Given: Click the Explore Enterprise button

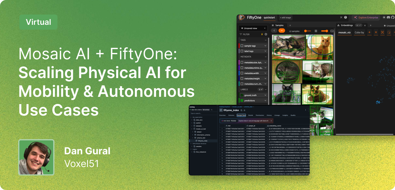Looking at the screenshot, I should click(x=366, y=17).
